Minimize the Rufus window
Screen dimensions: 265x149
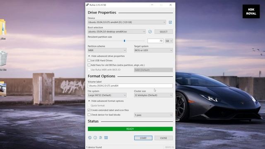152,5
